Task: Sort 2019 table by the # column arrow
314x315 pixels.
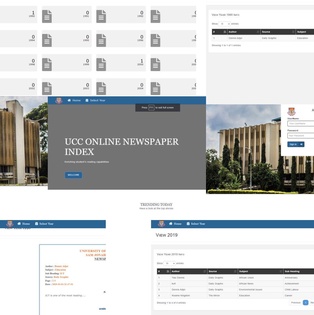Action: [x=168, y=271]
